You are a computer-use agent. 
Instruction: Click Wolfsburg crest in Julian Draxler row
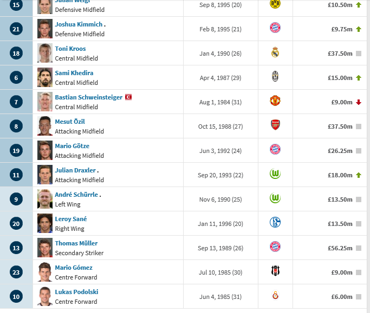[x=275, y=175]
